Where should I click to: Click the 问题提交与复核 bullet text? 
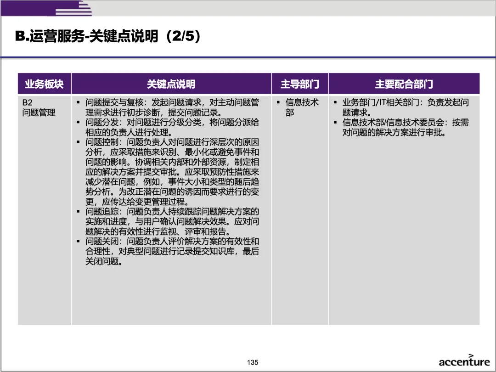coord(172,107)
